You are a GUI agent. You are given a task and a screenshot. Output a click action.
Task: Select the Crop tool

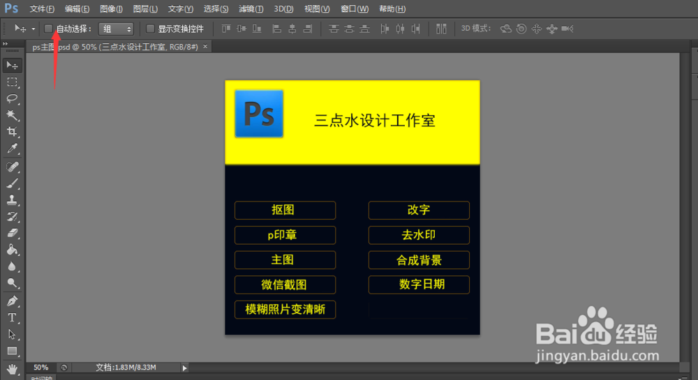pyautogui.click(x=12, y=132)
